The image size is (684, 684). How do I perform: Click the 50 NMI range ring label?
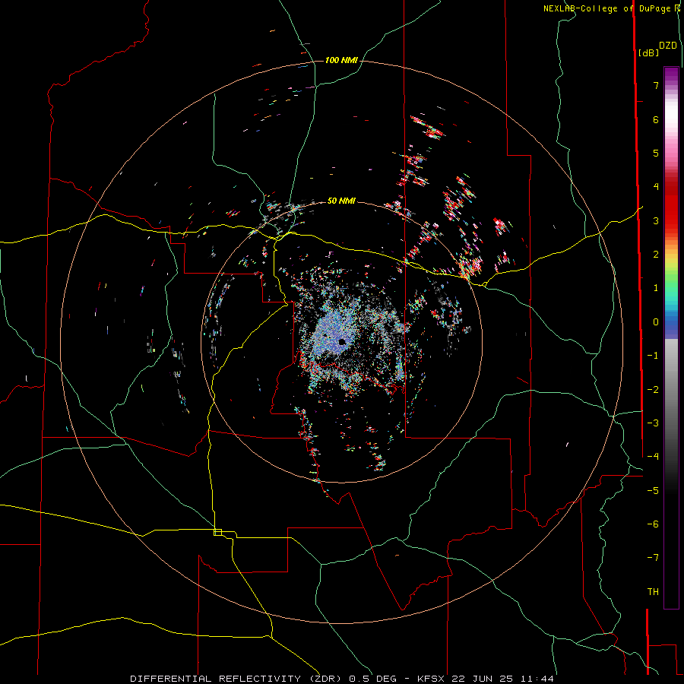[x=341, y=201]
